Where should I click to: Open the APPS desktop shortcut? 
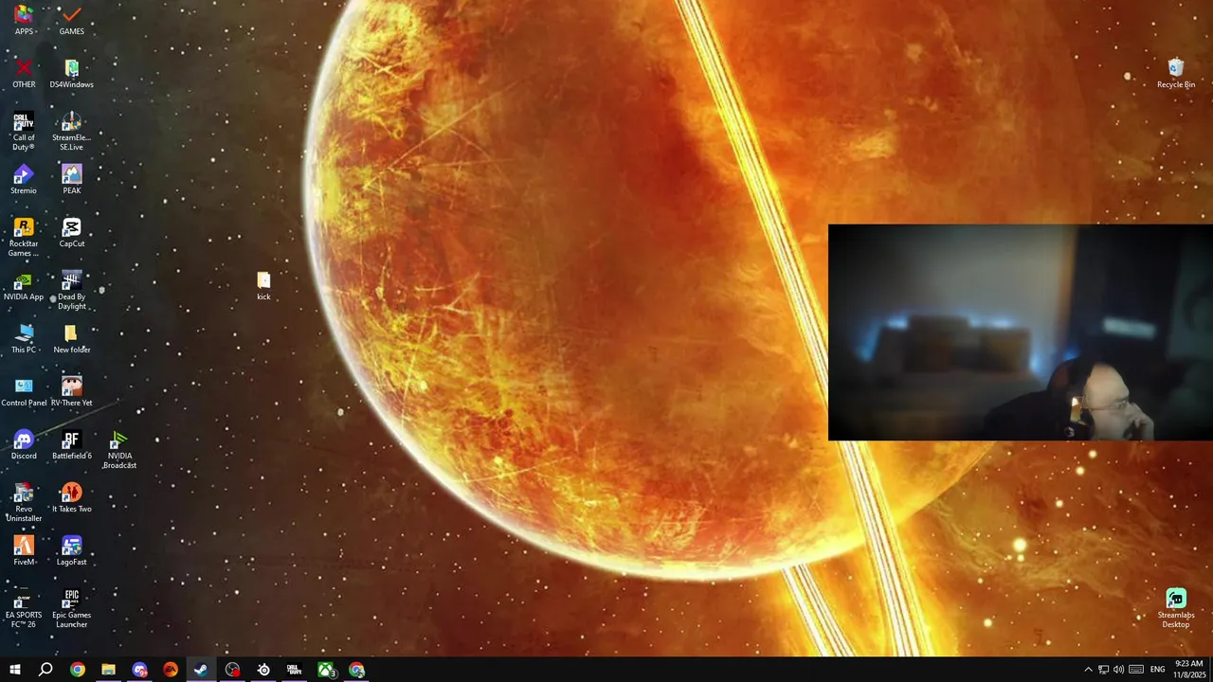[x=24, y=20]
